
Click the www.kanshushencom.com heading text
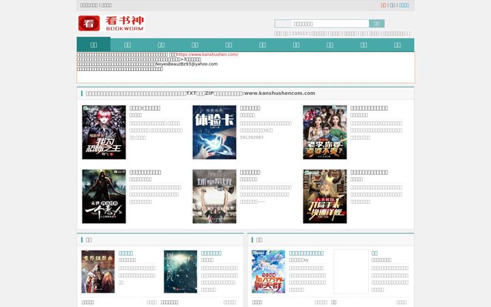point(280,93)
